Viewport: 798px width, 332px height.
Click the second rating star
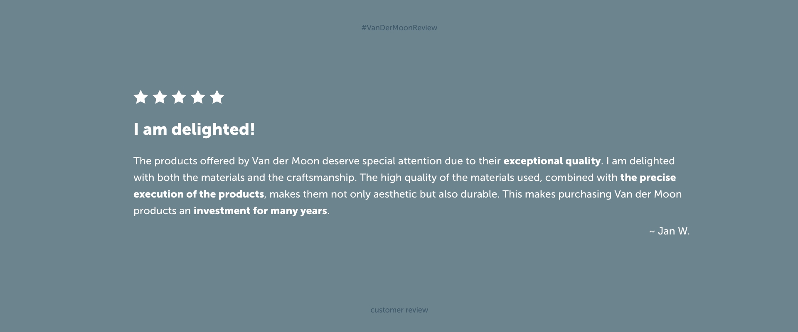coord(160,97)
